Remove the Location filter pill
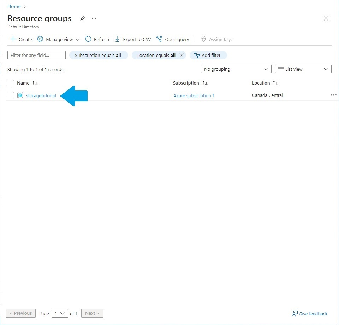 pyautogui.click(x=182, y=55)
